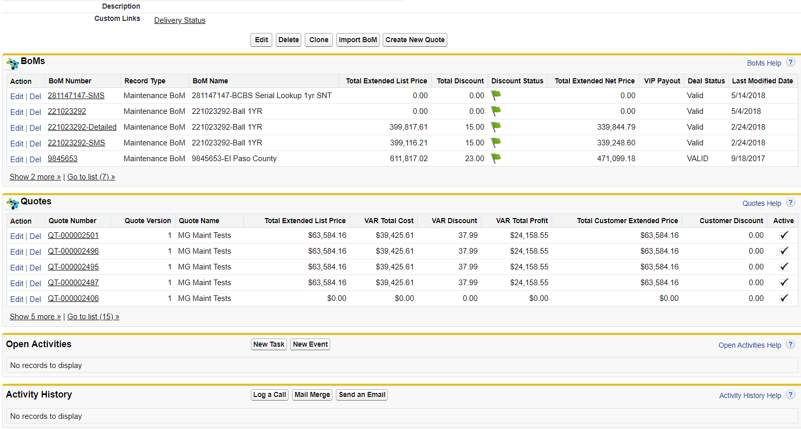Click green discount flag for 9845653 row

[496, 158]
